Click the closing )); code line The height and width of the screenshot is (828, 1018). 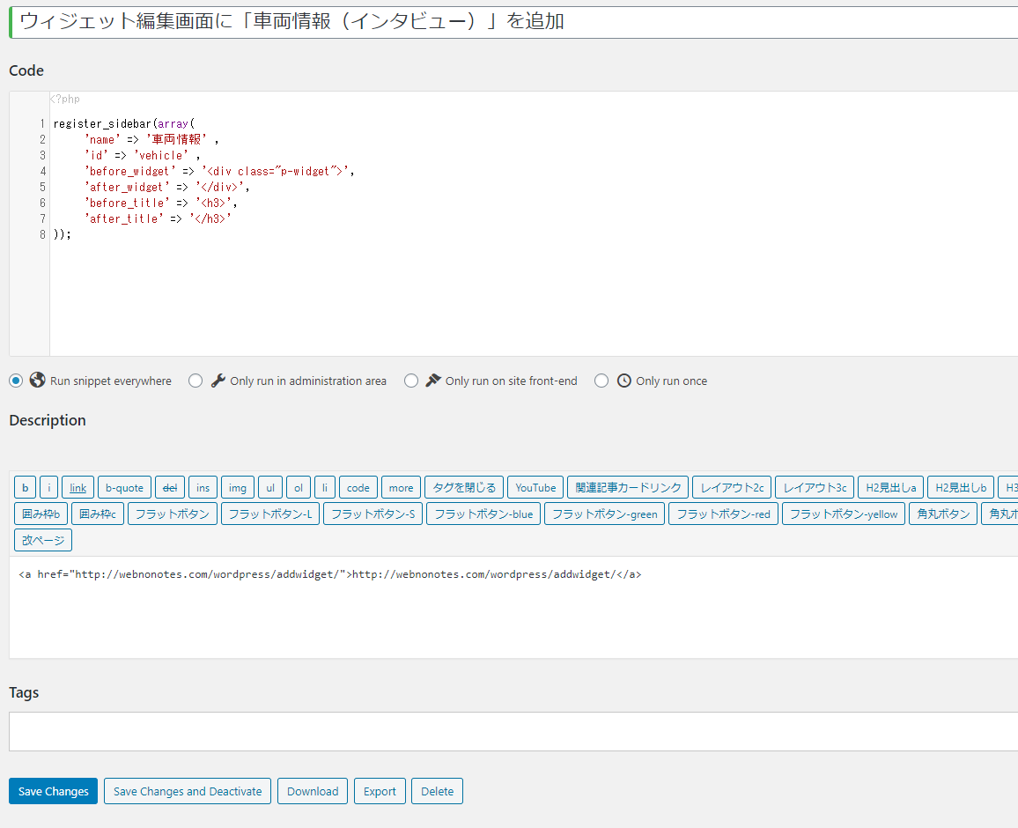point(63,234)
